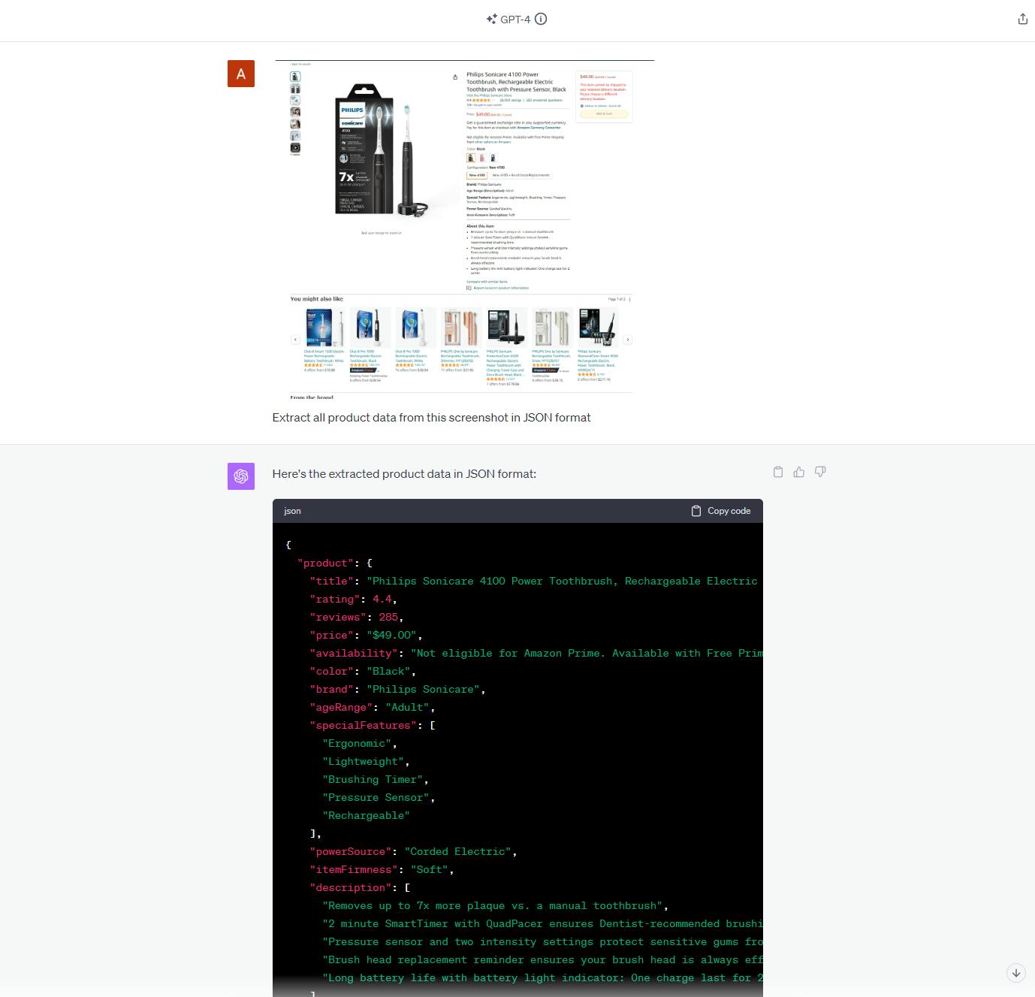1035x997 pixels.
Task: Click the price value "$49.00"
Action: [x=392, y=636]
